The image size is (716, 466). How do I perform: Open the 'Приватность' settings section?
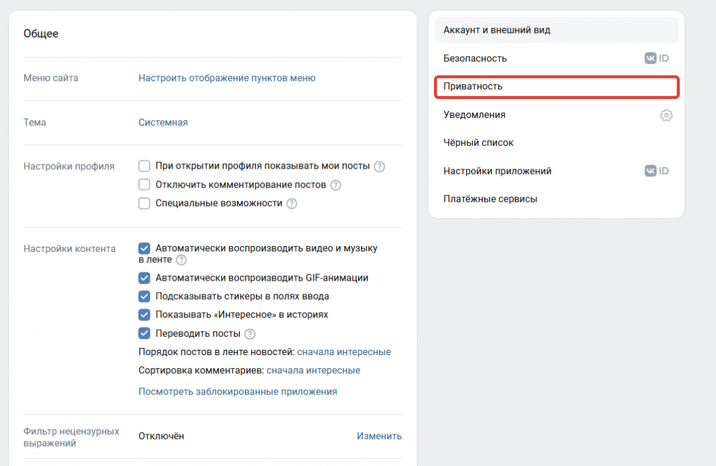(557, 86)
